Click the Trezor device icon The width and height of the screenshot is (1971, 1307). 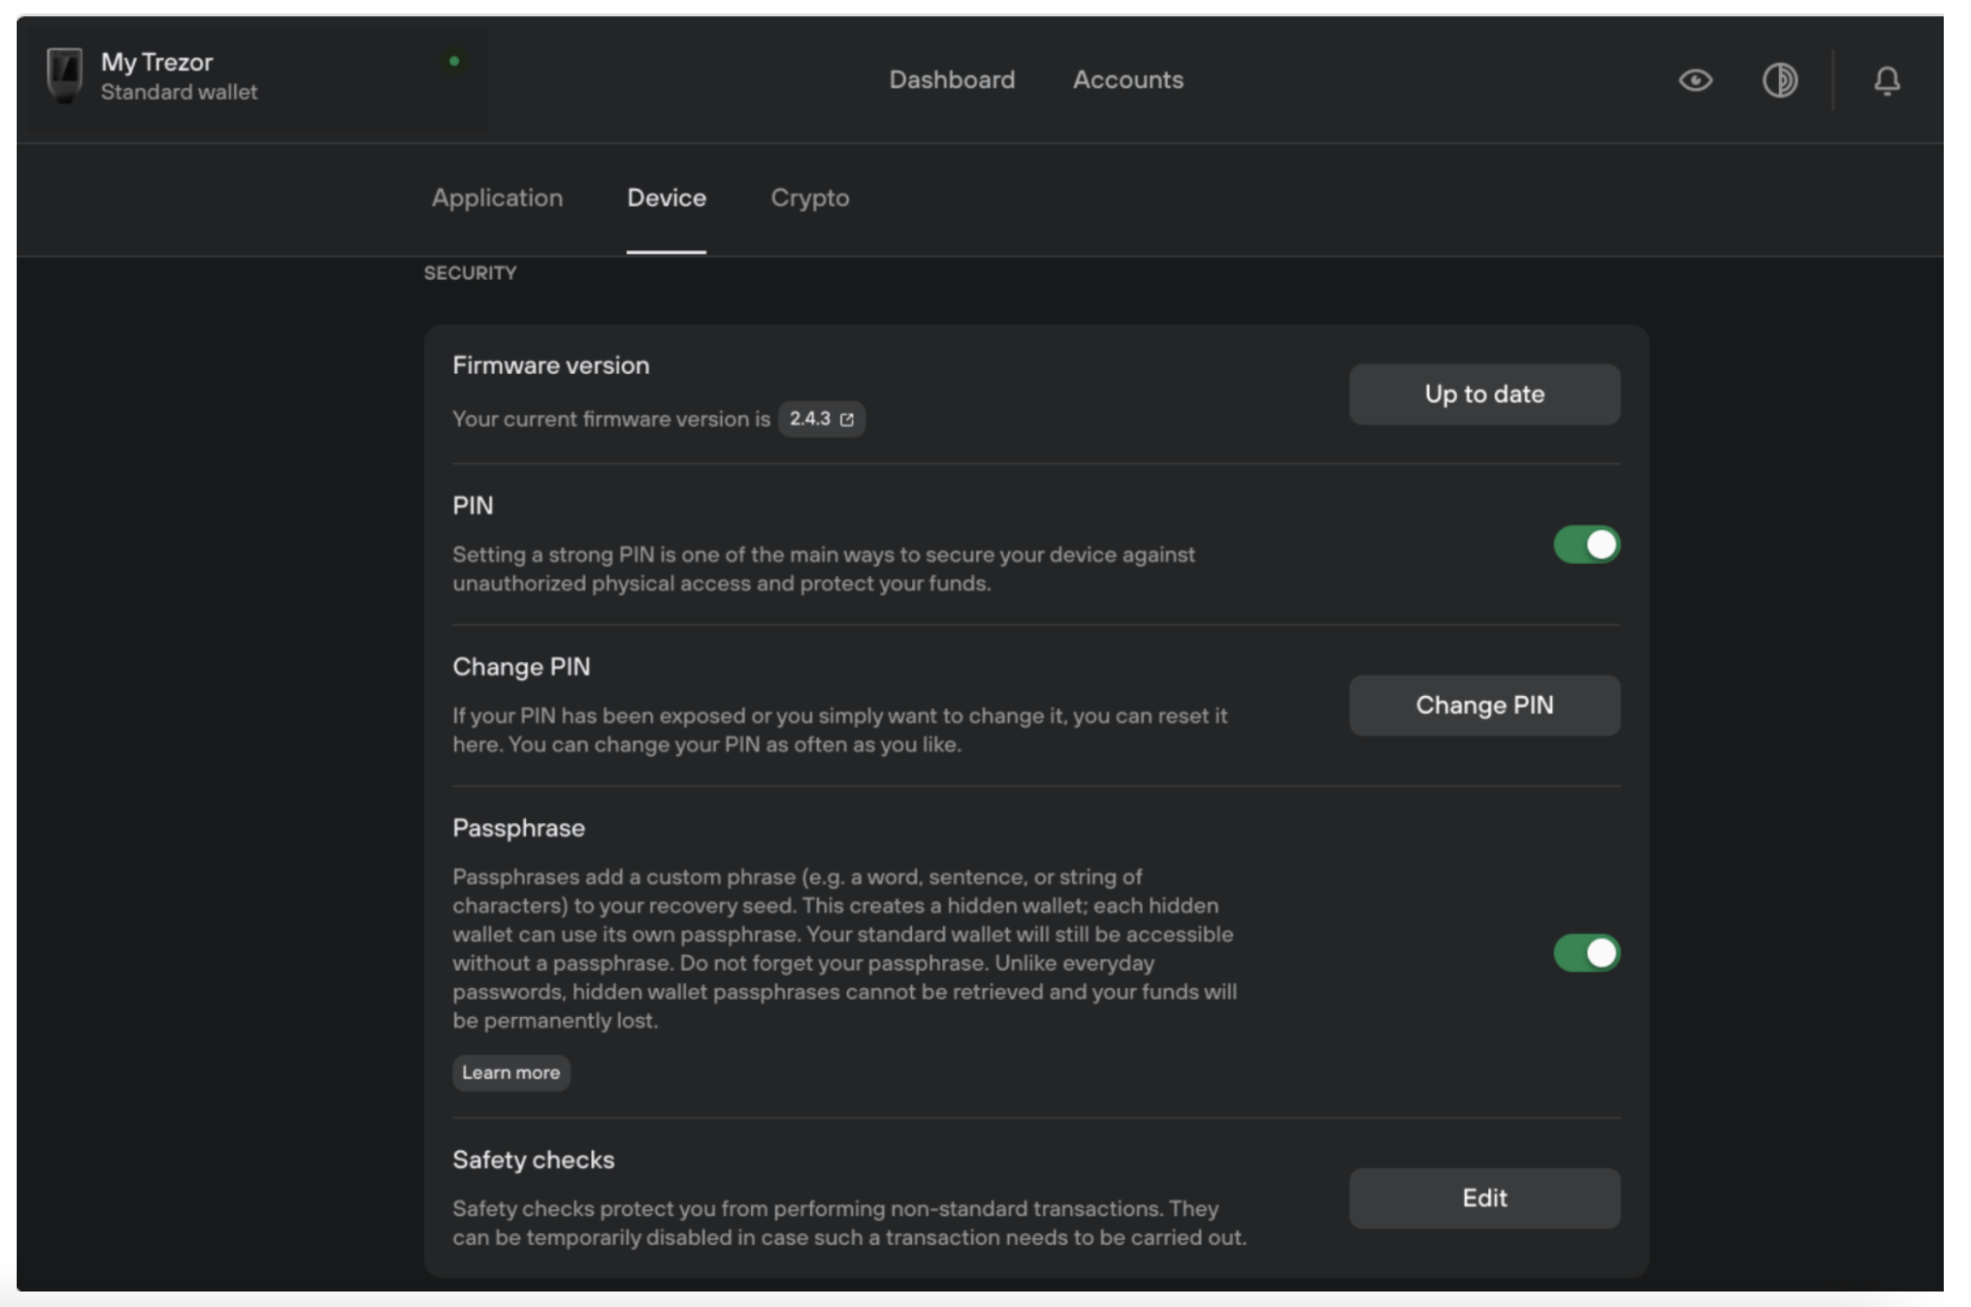click(x=64, y=75)
